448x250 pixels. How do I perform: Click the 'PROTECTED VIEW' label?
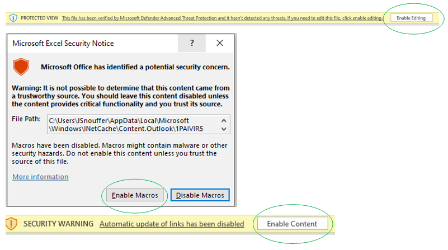(x=39, y=18)
